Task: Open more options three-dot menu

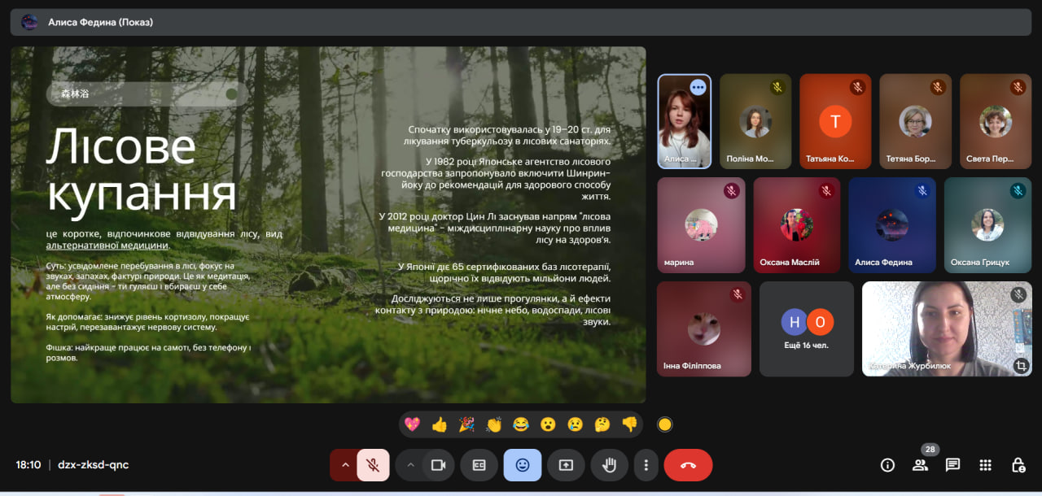Action: pos(646,465)
